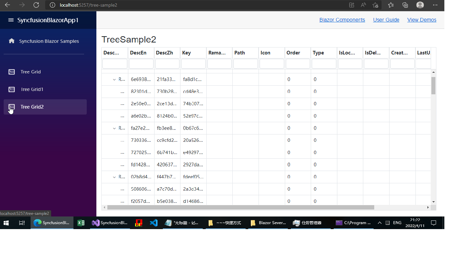This screenshot has height=255, width=454.
Task: Click the horizontal scrollbar of the grid
Action: point(241,208)
